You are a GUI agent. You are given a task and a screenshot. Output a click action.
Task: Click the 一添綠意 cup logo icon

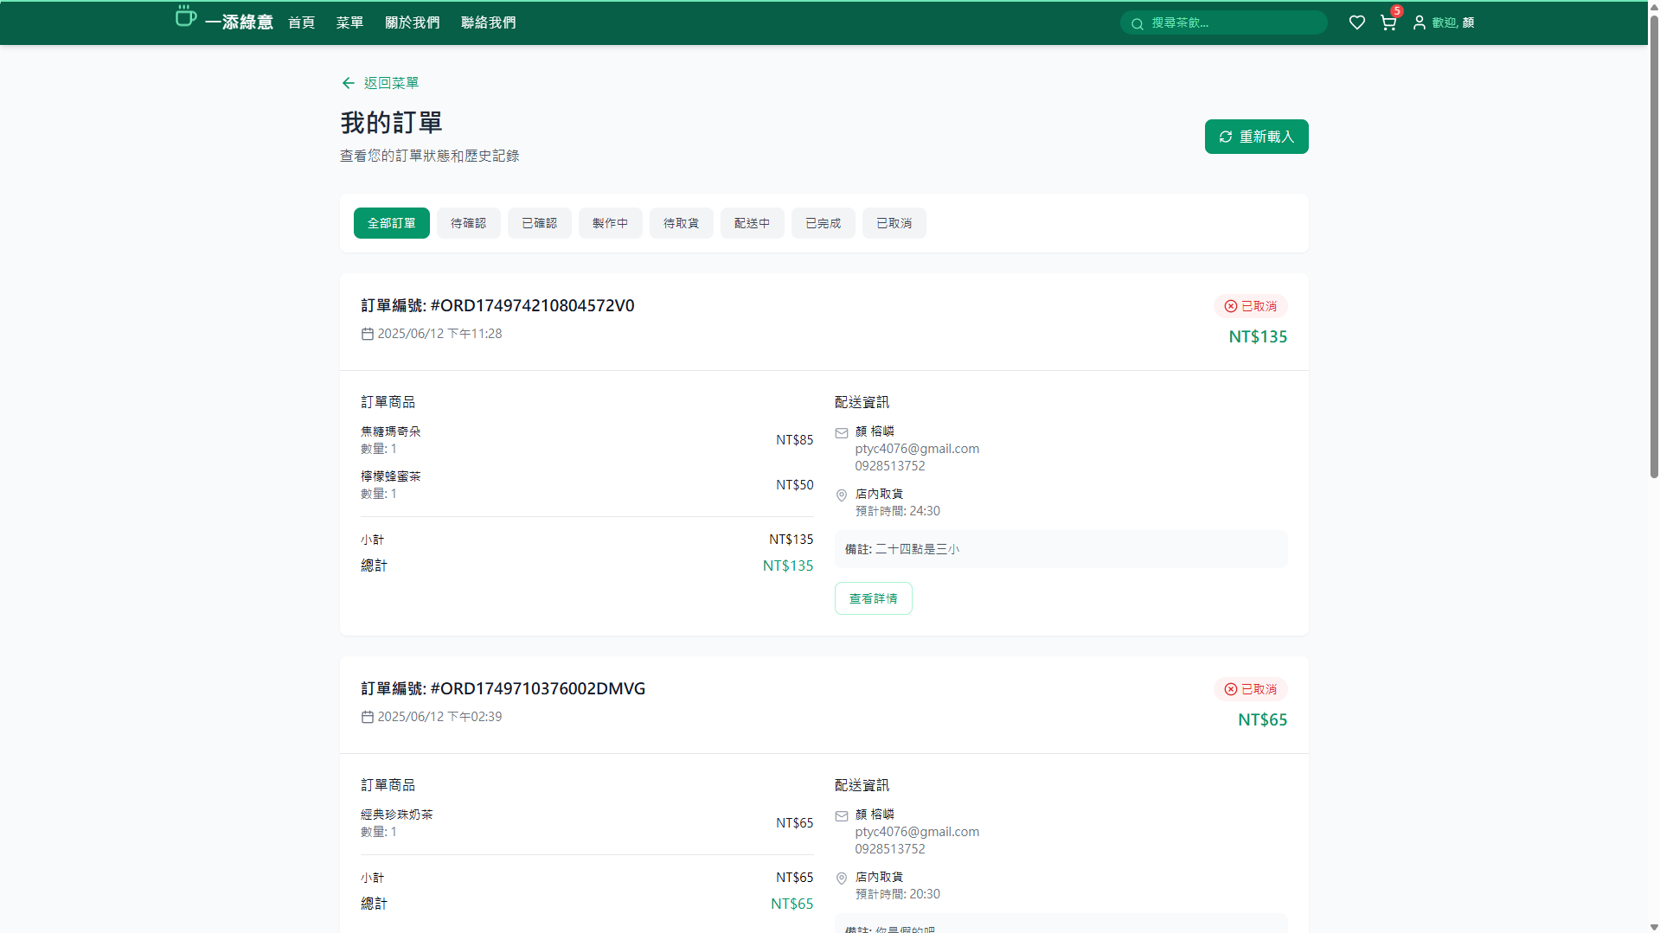185,17
